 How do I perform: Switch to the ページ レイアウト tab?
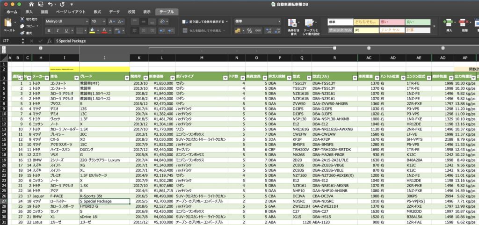click(x=71, y=12)
